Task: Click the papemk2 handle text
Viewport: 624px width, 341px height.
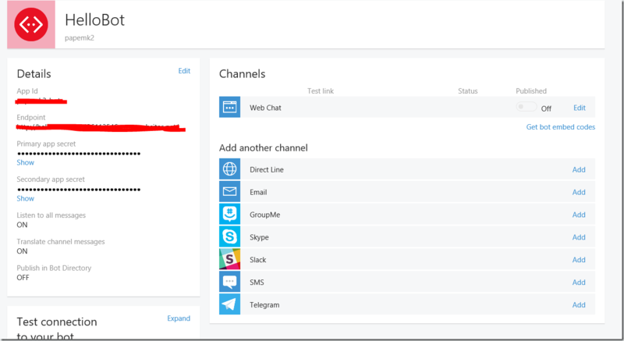Action: pyautogui.click(x=80, y=38)
